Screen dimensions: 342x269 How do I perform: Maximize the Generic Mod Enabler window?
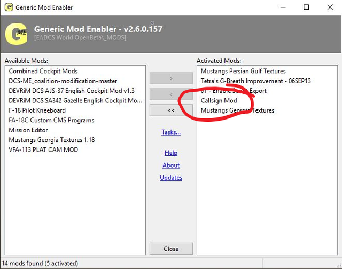(306, 7)
